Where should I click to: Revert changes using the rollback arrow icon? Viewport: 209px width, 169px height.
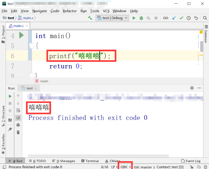pyautogui.click(x=196, y=18)
